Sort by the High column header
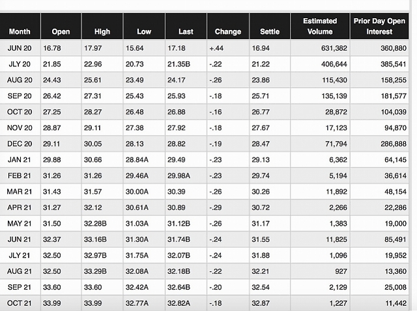Screen dimensions: 417x311 [102, 31]
